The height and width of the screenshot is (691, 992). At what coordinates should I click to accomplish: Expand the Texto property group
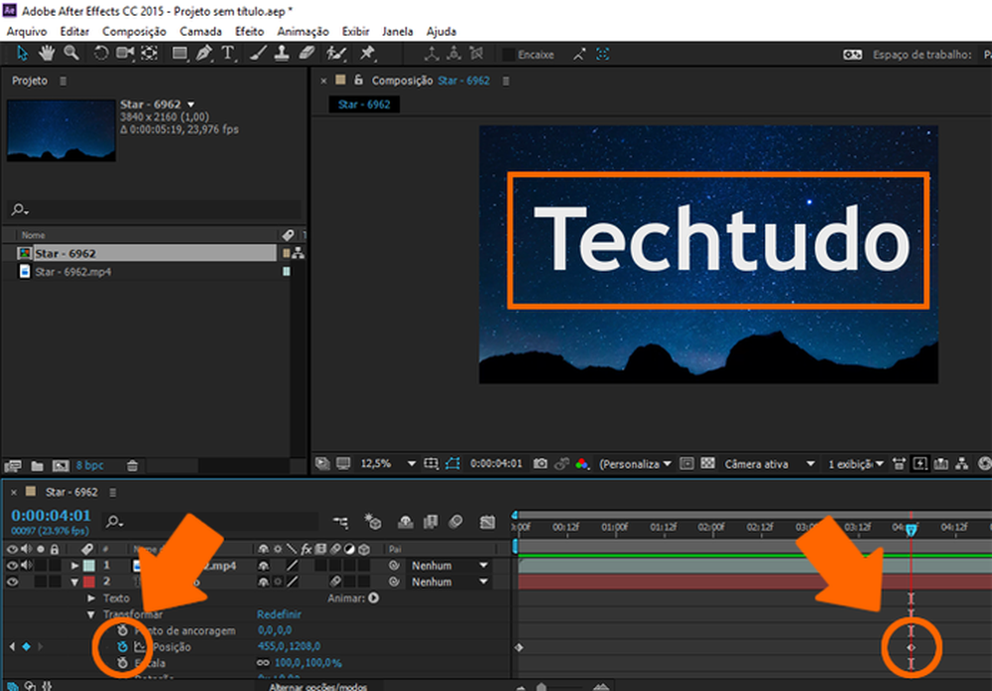click(91, 599)
